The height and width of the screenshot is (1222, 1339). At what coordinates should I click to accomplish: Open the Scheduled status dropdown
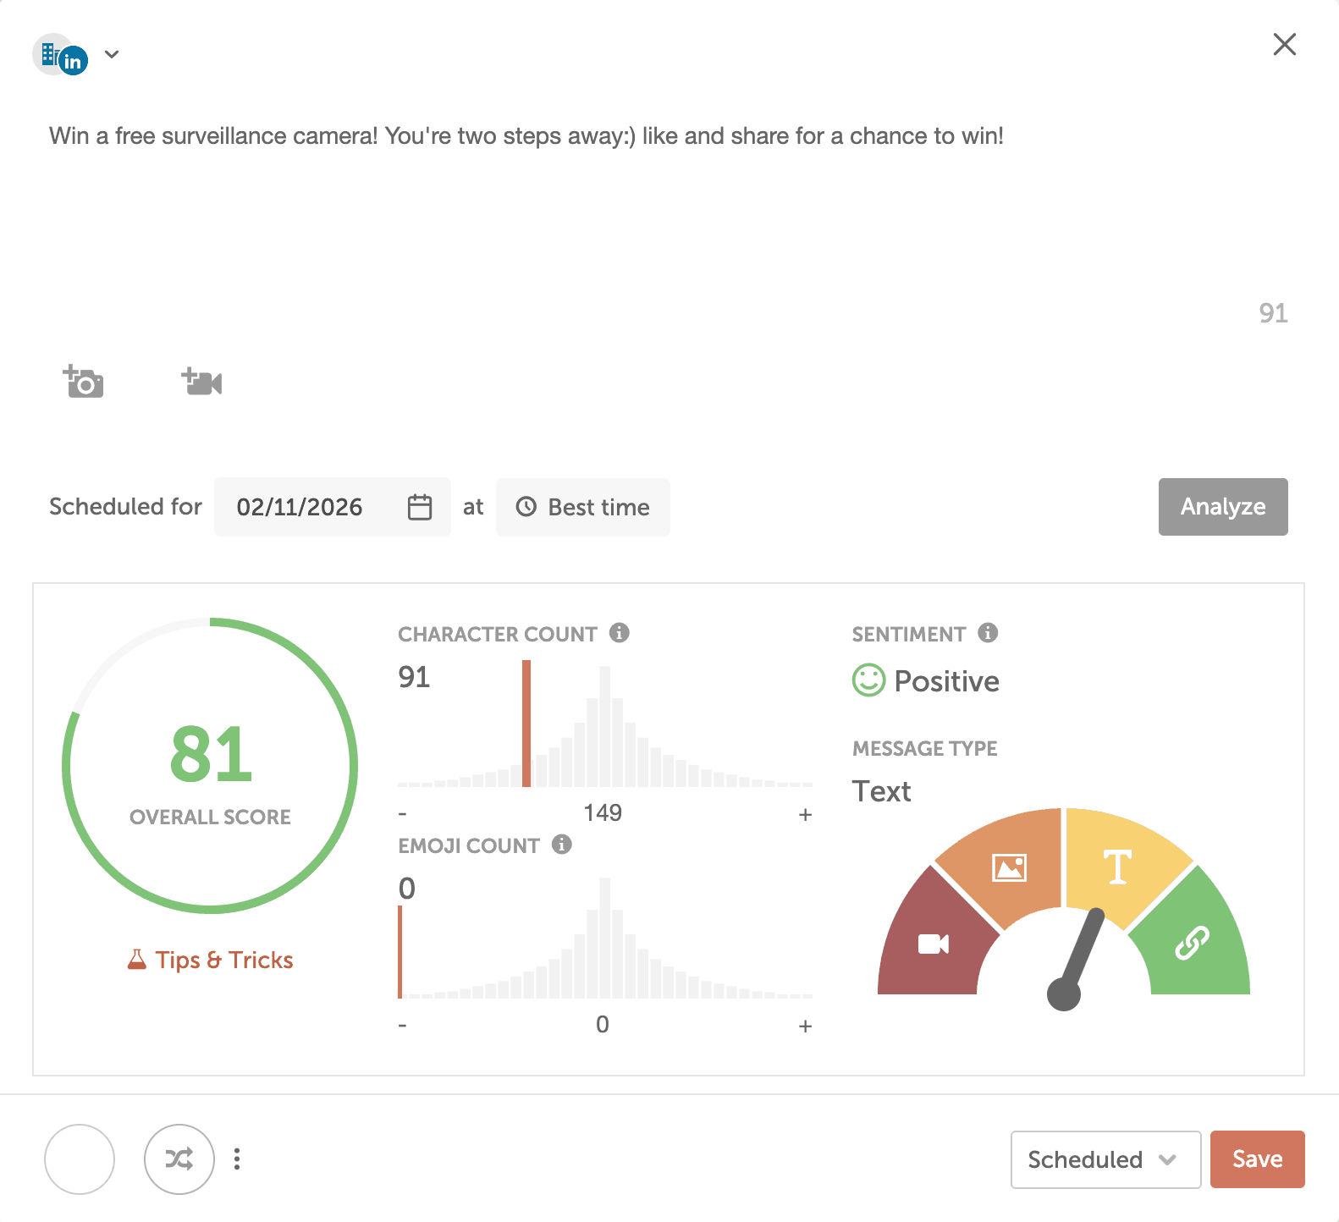(x=1105, y=1159)
